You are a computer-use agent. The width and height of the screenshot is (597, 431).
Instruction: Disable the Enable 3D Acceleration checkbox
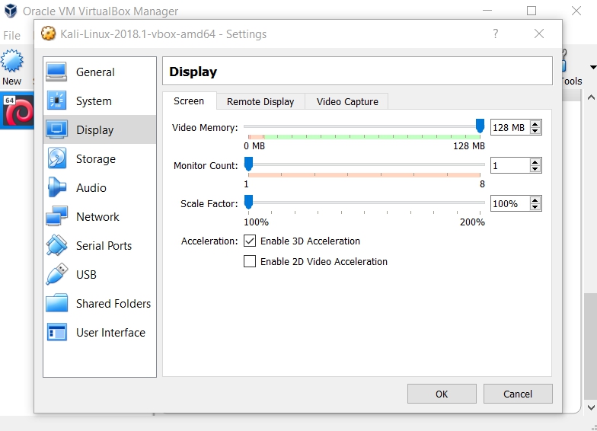(x=250, y=241)
